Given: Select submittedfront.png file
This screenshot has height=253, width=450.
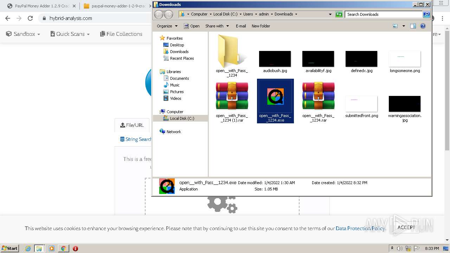Looking at the screenshot, I should point(361,106).
